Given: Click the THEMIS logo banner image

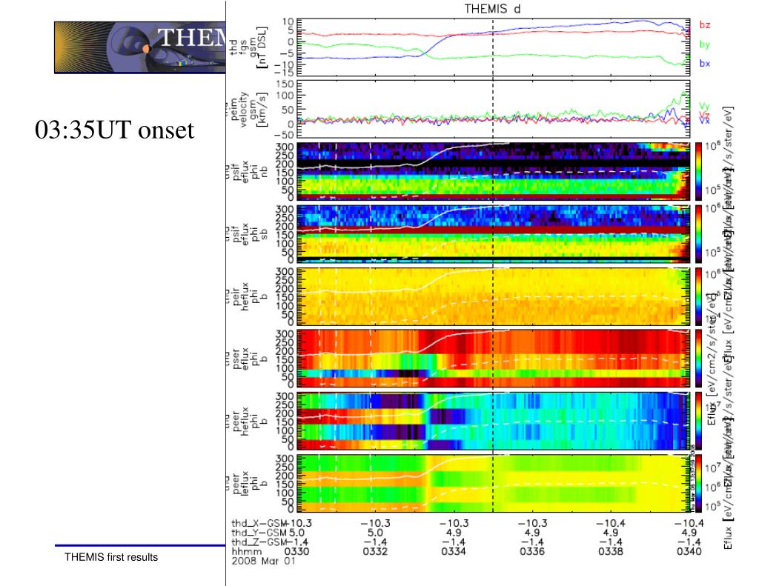Looking at the screenshot, I should click(140, 47).
